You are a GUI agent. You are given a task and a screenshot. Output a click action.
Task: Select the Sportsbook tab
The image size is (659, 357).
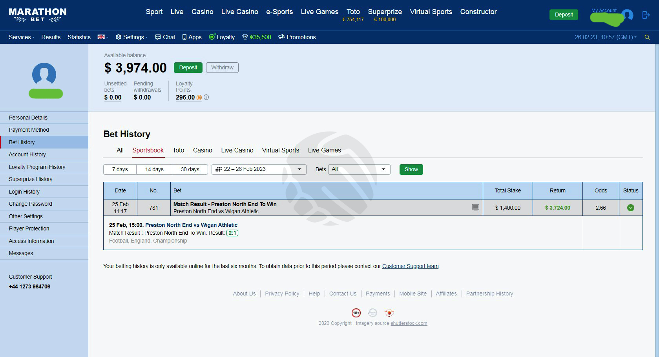(x=148, y=150)
